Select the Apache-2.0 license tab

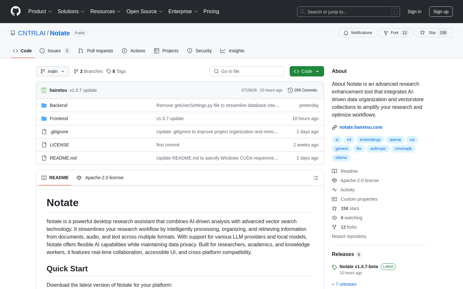click(100, 178)
